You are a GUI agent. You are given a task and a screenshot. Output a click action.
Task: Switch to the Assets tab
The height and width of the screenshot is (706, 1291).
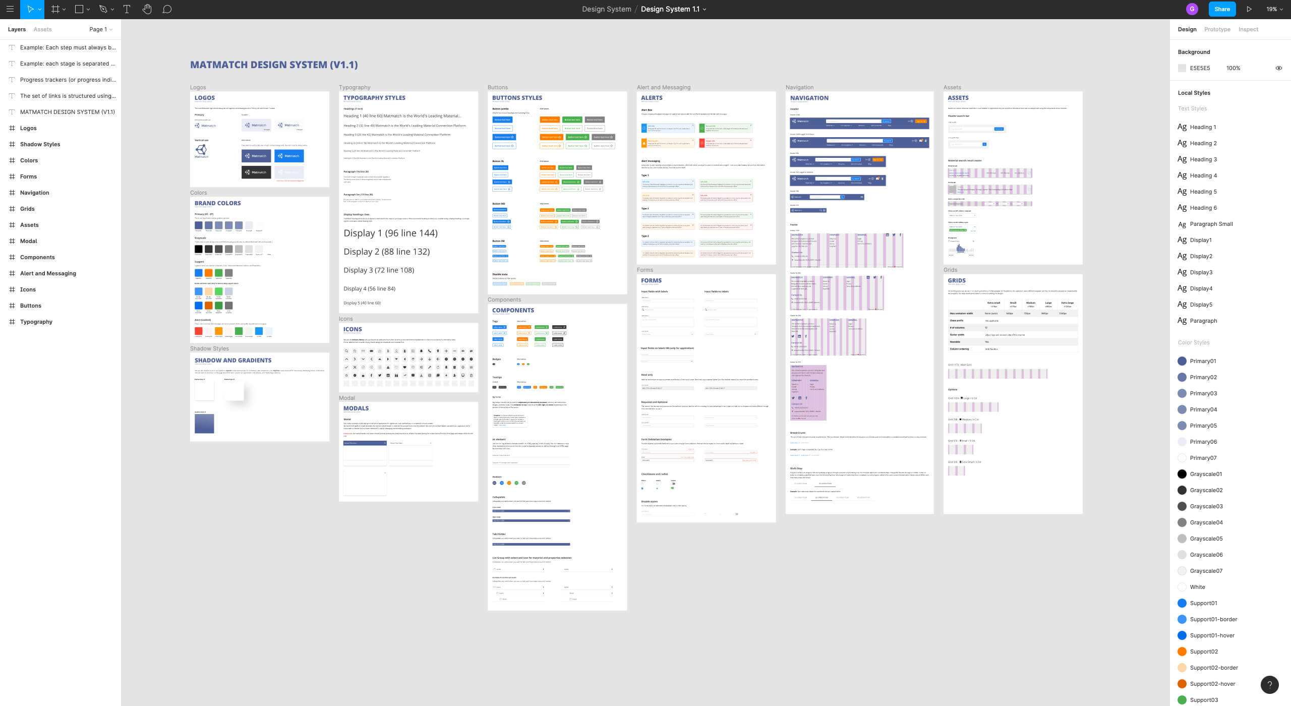click(x=42, y=29)
